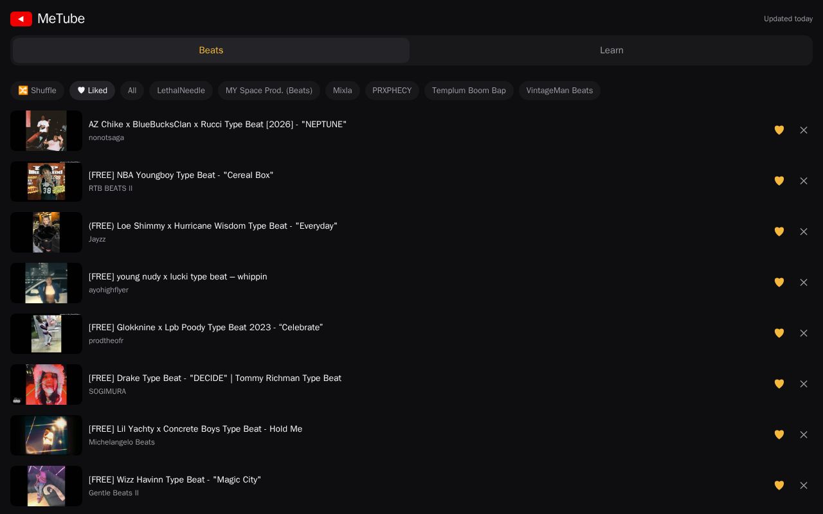Switch to the Learn tab
Image resolution: width=823 pixels, height=514 pixels.
point(611,50)
